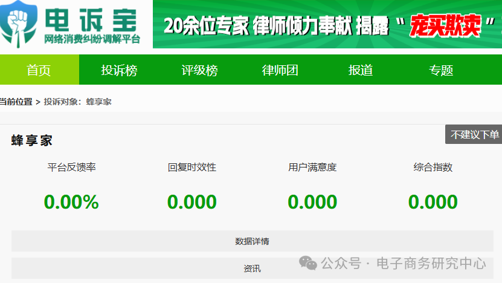The image size is (502, 283).
Task: Click the 用户满意度 label
Action: pyautogui.click(x=312, y=167)
